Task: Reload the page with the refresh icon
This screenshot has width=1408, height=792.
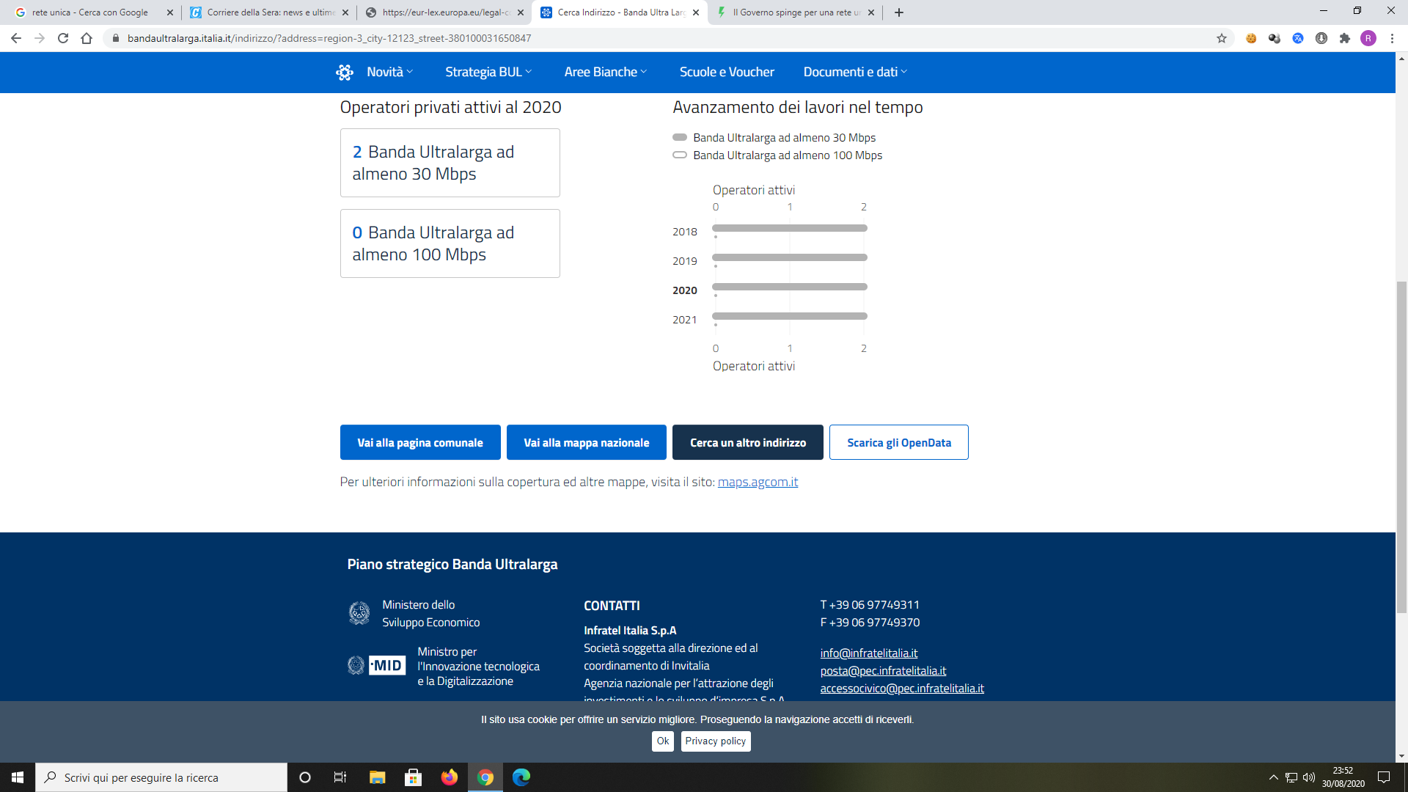Action: pos(63,38)
